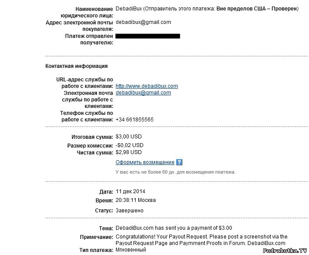Click the payment subject line text
Screen dimensions: 309x255
tap(174, 228)
